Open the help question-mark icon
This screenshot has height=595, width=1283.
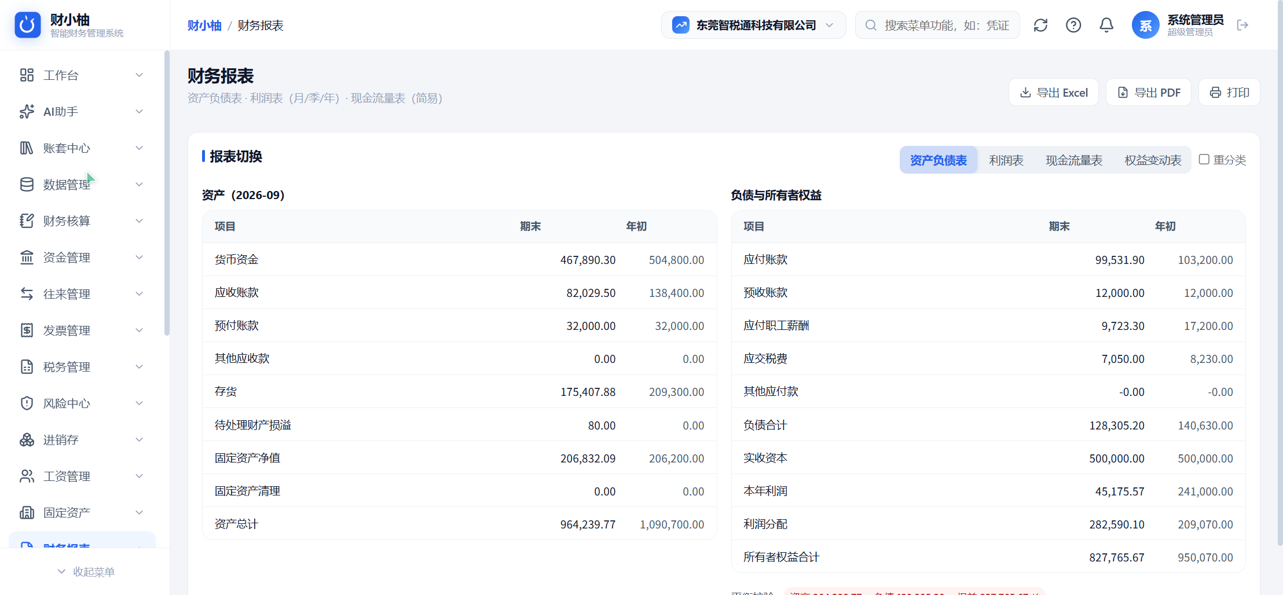(1073, 25)
